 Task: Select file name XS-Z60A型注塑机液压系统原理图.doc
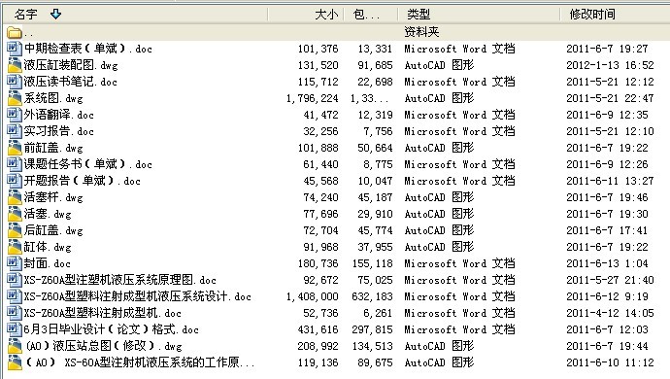pos(119,280)
